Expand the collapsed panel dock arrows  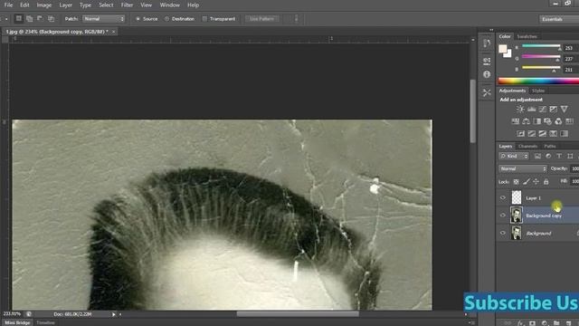click(491, 30)
